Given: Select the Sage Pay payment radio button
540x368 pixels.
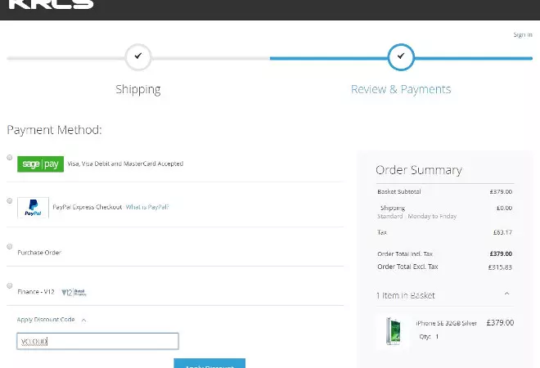Looking at the screenshot, I should pos(10,157).
